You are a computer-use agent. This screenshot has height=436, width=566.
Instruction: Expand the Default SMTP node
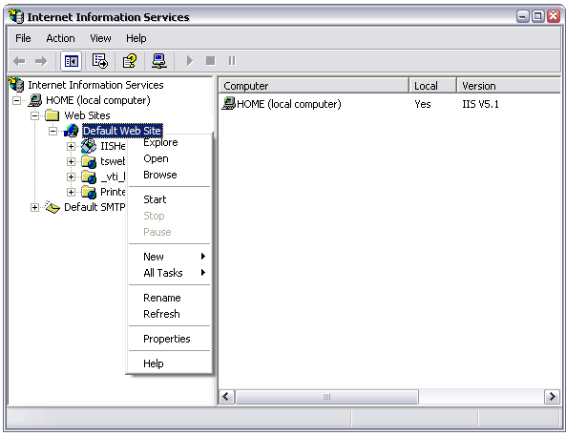(x=34, y=208)
